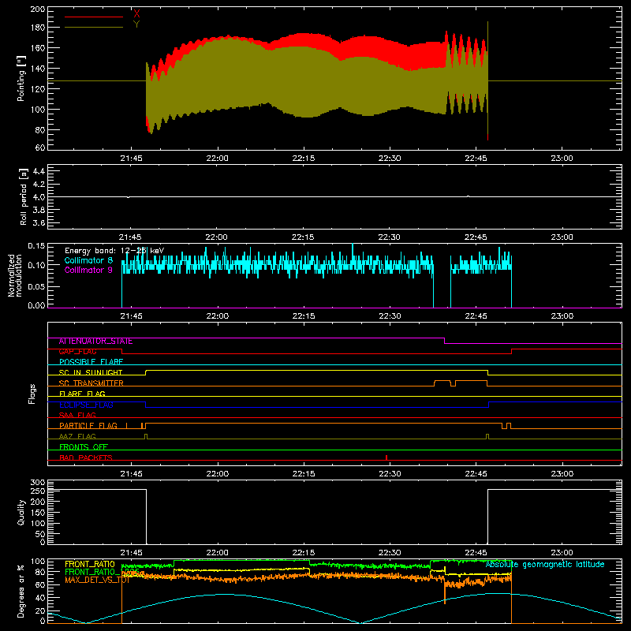This screenshot has height=631, width=631.
Task: Click the 200 value on Pointing y-axis
Action: [38, 9]
